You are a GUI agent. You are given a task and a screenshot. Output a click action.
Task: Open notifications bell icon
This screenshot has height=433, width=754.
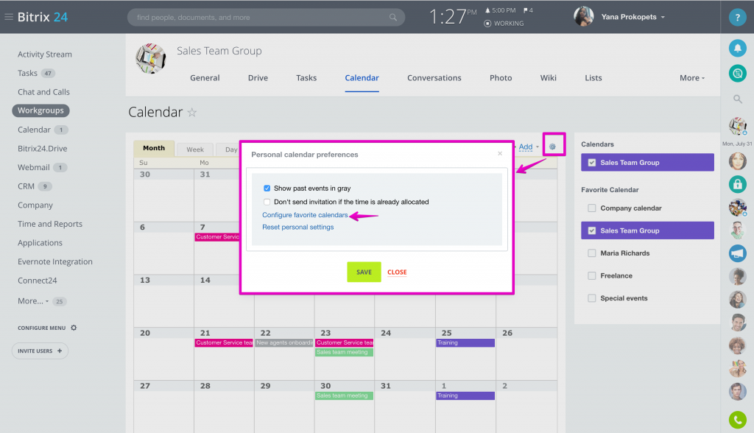coord(737,48)
